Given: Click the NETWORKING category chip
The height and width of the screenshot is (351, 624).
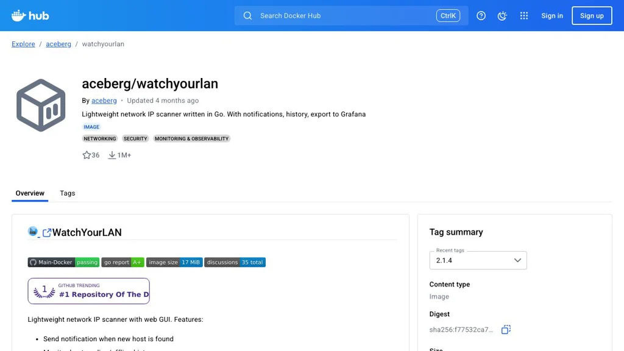Looking at the screenshot, I should tap(99, 138).
